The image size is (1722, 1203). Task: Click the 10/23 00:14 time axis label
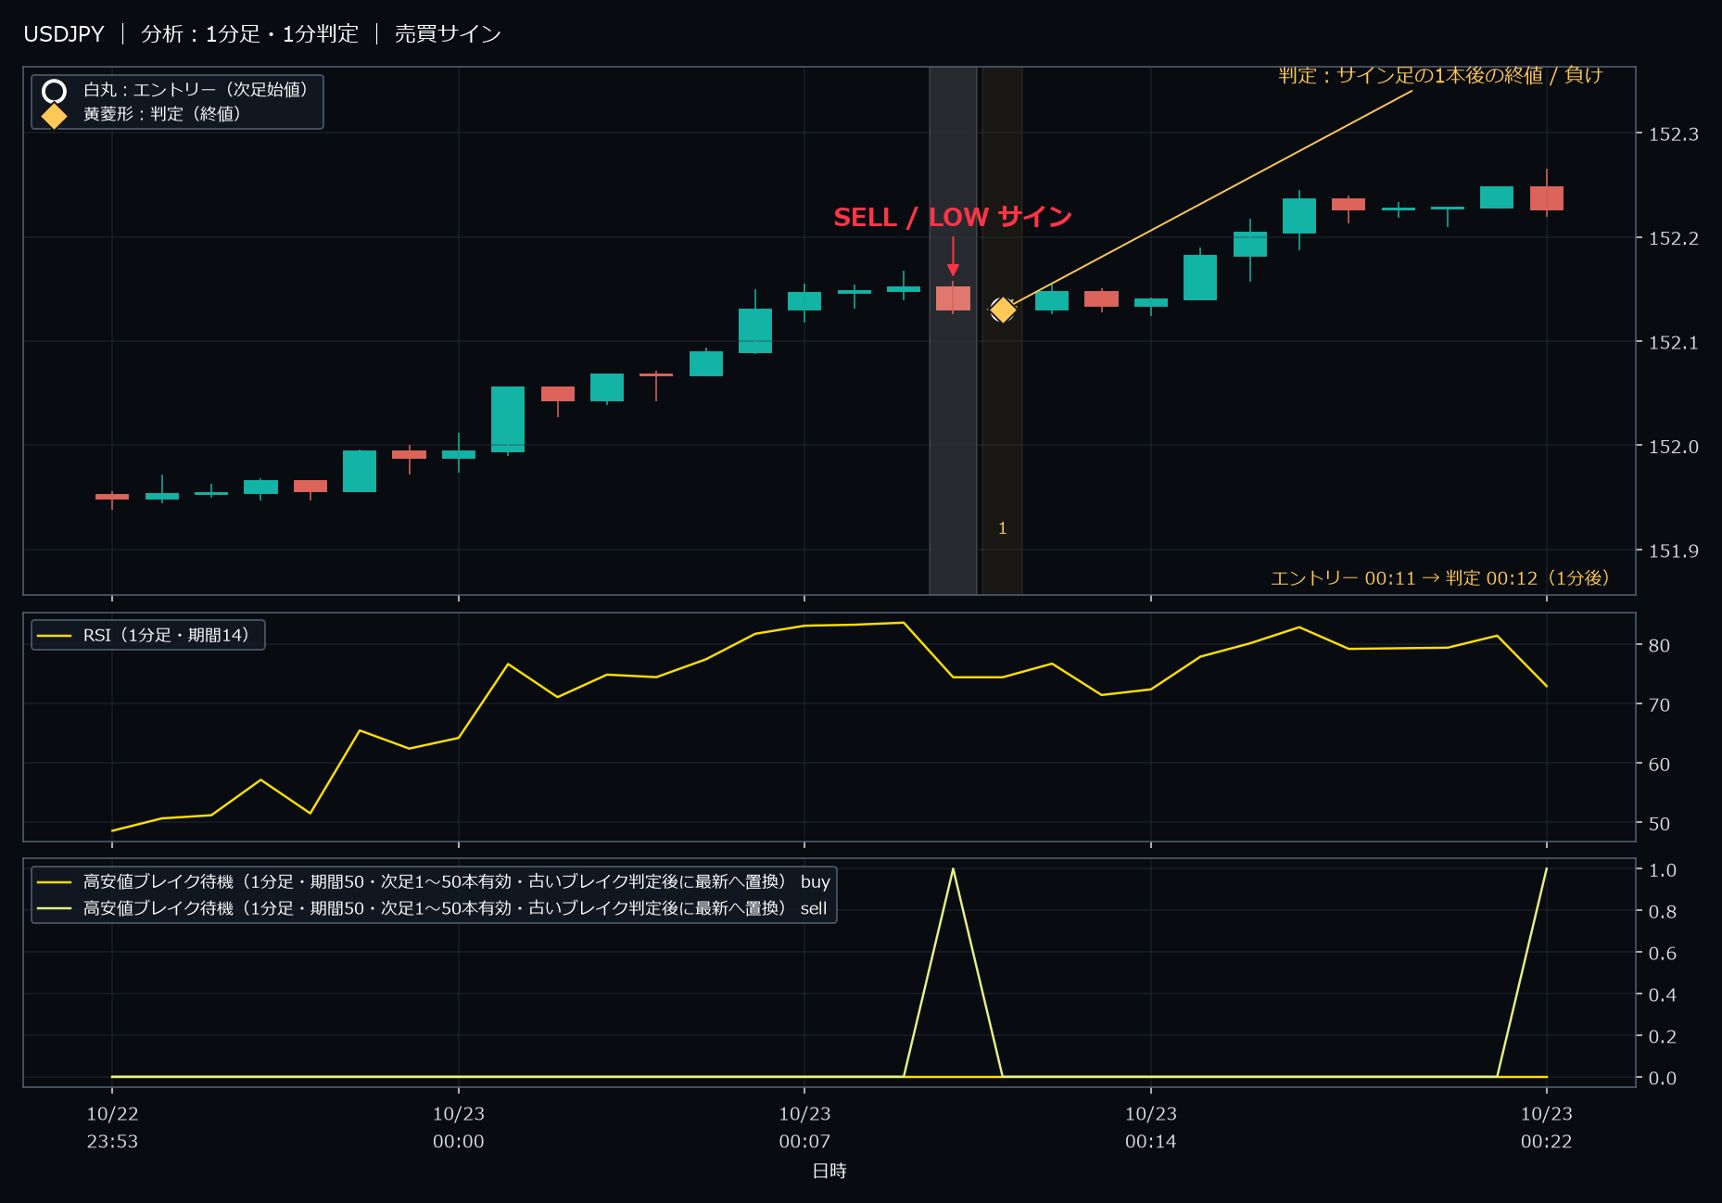tap(1151, 1128)
